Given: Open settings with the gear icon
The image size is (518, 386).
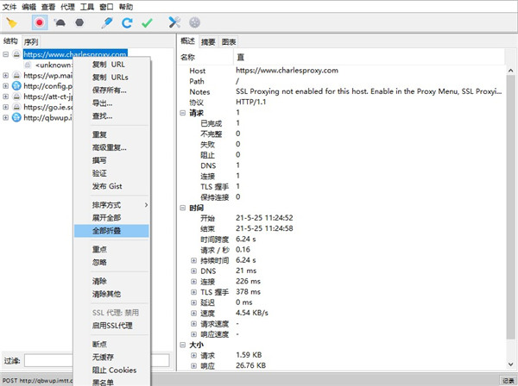Looking at the screenshot, I should tap(194, 22).
